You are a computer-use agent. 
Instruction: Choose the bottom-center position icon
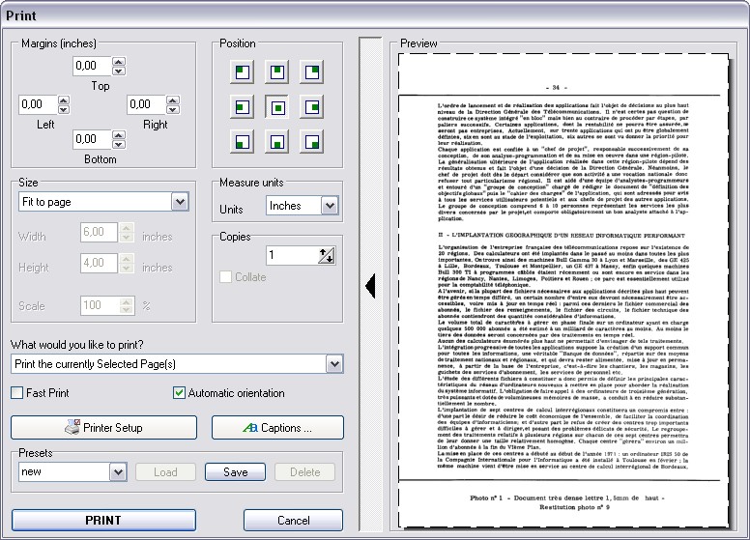(x=277, y=141)
